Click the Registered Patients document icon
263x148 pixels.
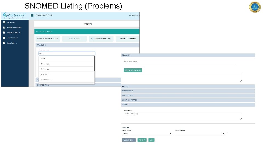[4, 33]
